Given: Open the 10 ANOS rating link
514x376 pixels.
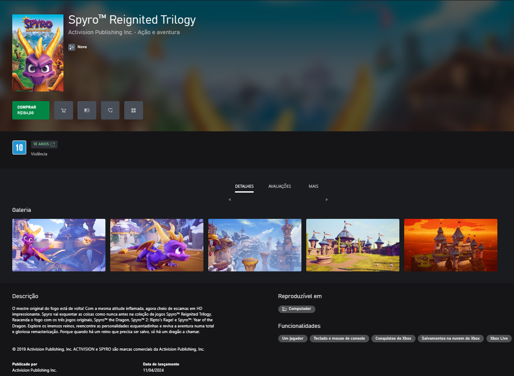Looking at the screenshot, I should pyautogui.click(x=44, y=144).
